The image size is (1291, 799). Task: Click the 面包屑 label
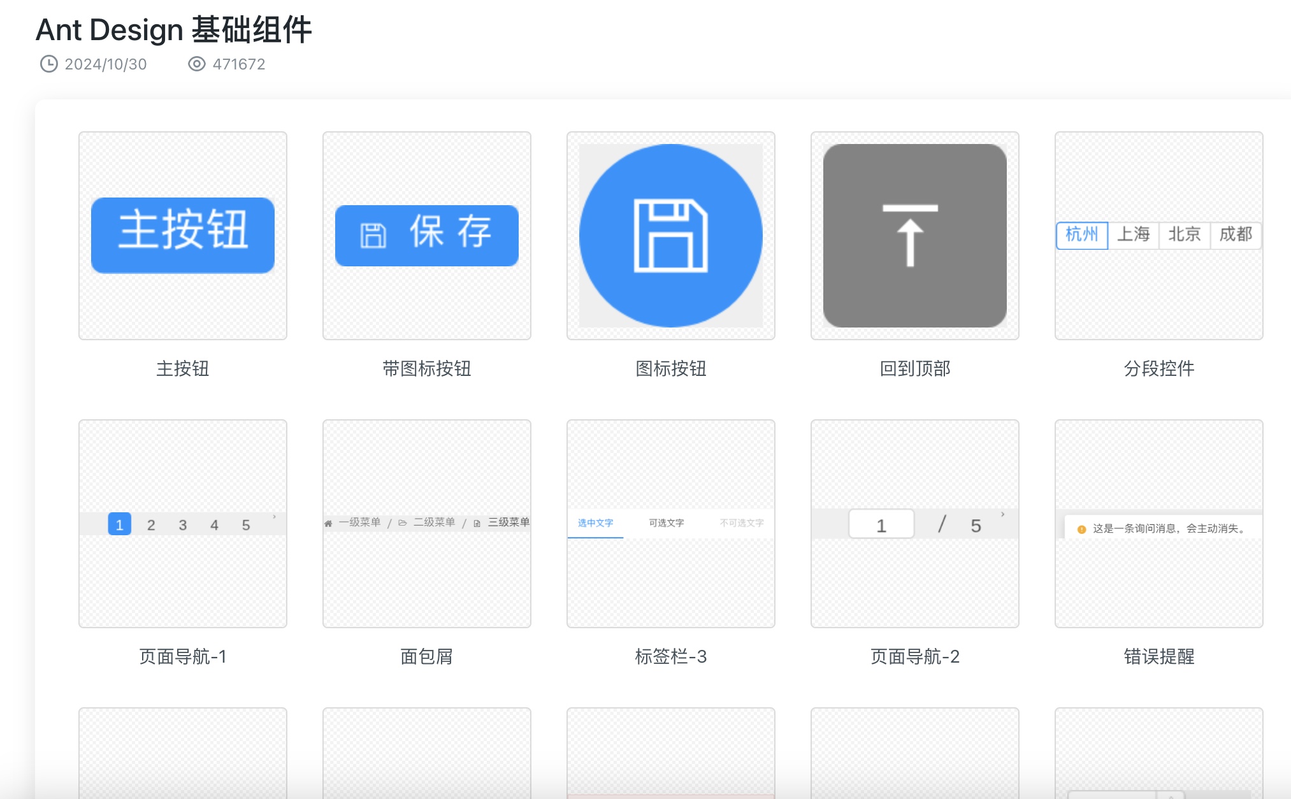pyautogui.click(x=427, y=656)
